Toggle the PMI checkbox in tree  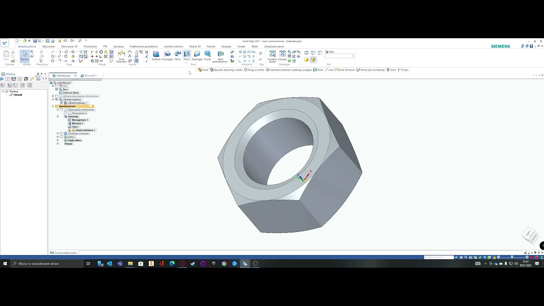[57, 86]
